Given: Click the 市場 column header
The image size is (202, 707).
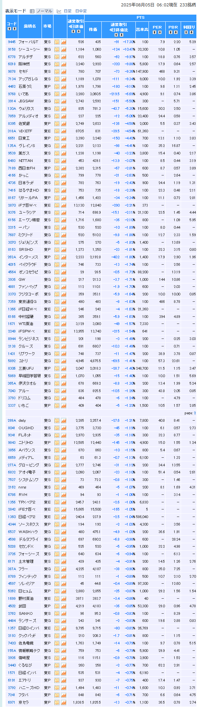Looking at the screenshot, I should (x=48, y=26).
